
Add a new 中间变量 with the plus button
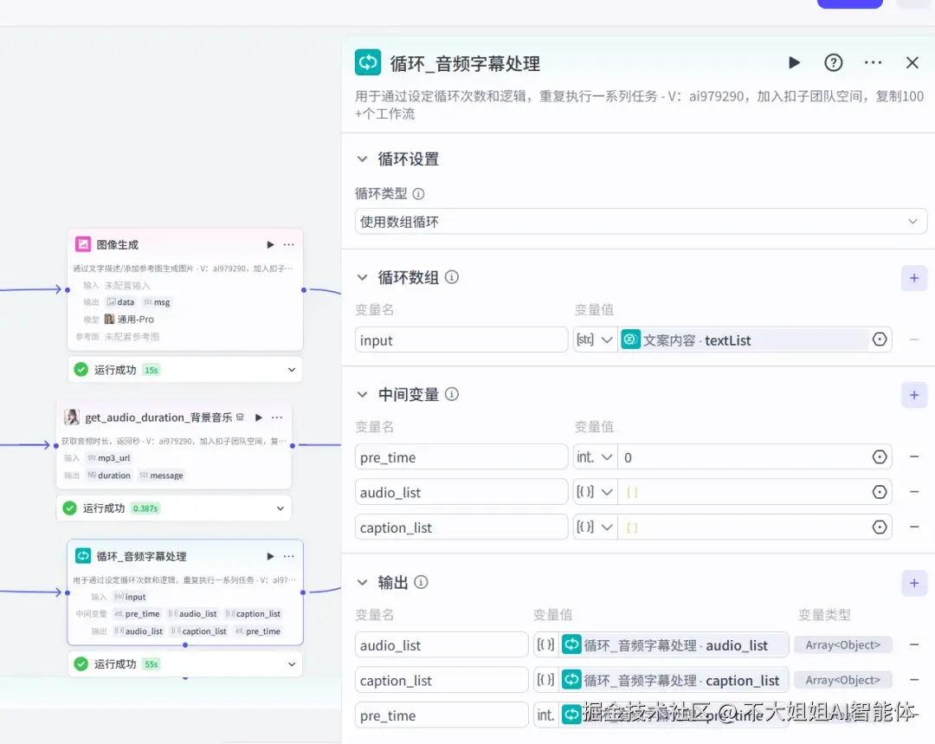tap(914, 395)
